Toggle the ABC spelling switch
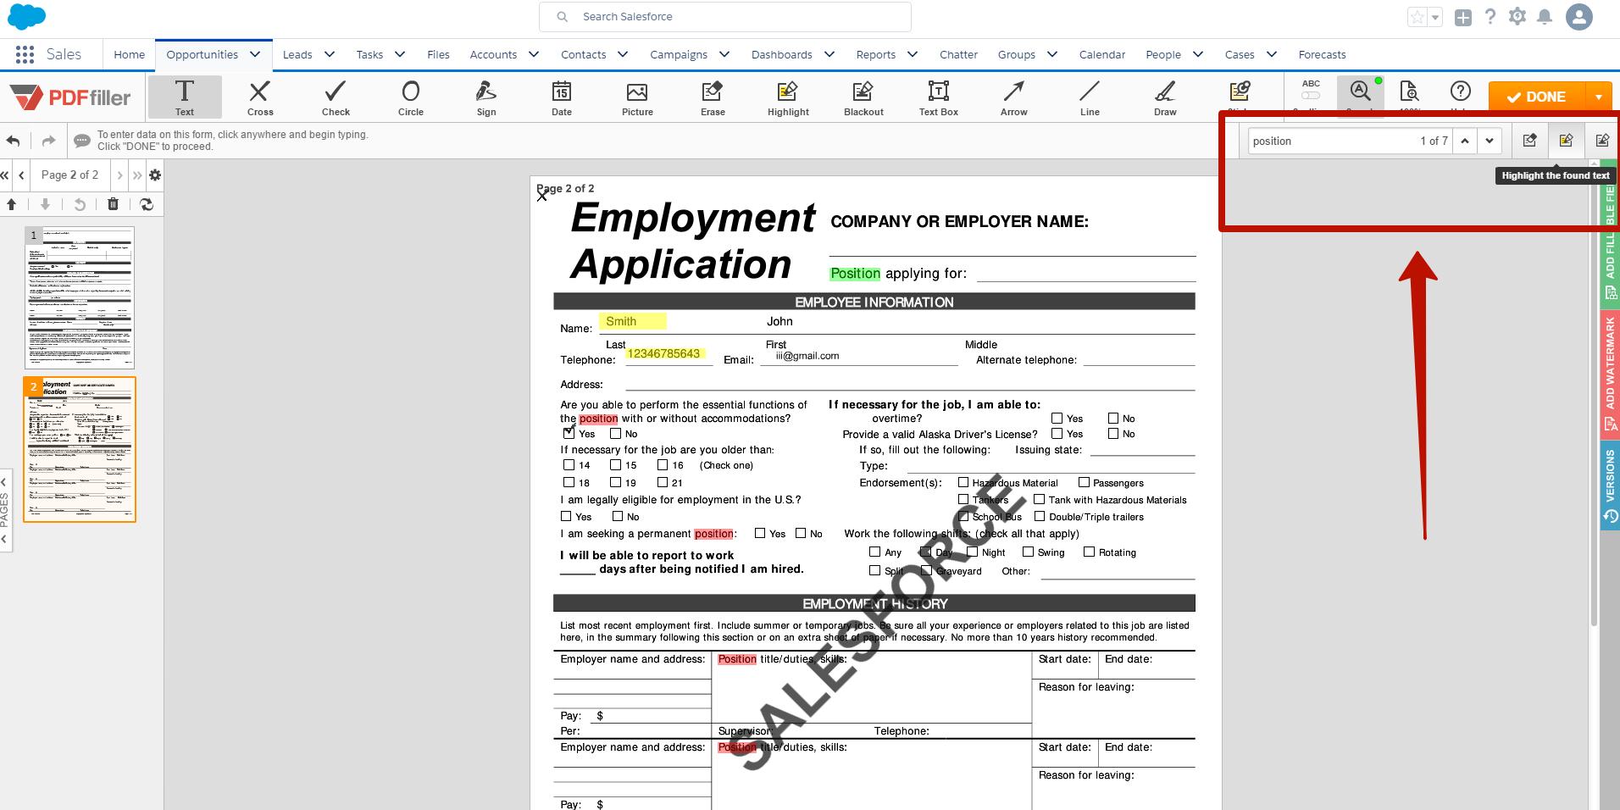1620x810 pixels. click(x=1311, y=95)
